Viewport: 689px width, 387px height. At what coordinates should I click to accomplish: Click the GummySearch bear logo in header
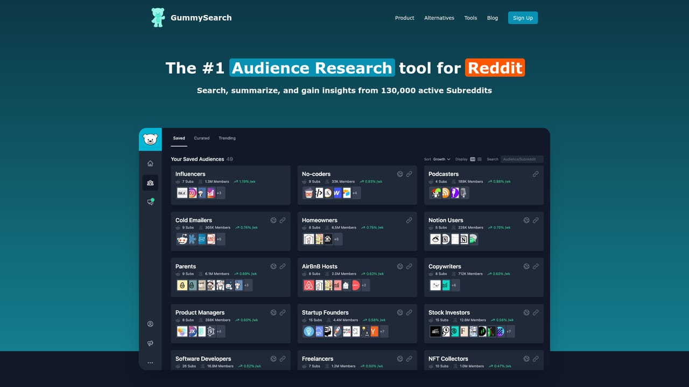[158, 17]
